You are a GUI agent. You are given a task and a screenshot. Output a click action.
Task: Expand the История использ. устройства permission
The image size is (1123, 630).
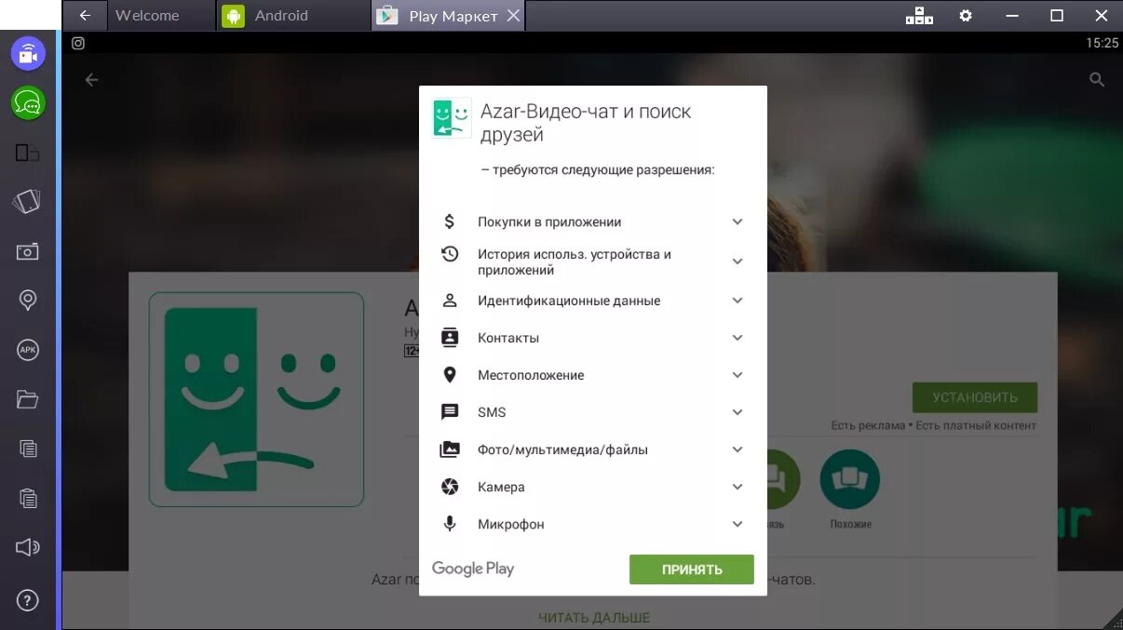click(737, 261)
